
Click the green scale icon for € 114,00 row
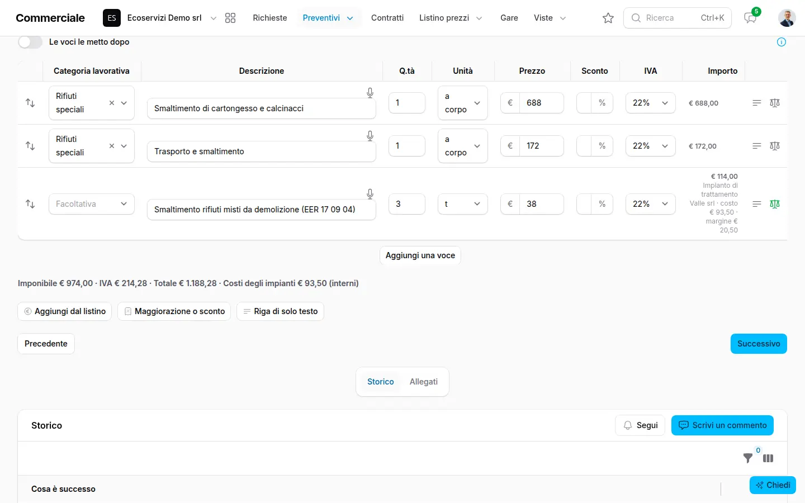(x=775, y=204)
